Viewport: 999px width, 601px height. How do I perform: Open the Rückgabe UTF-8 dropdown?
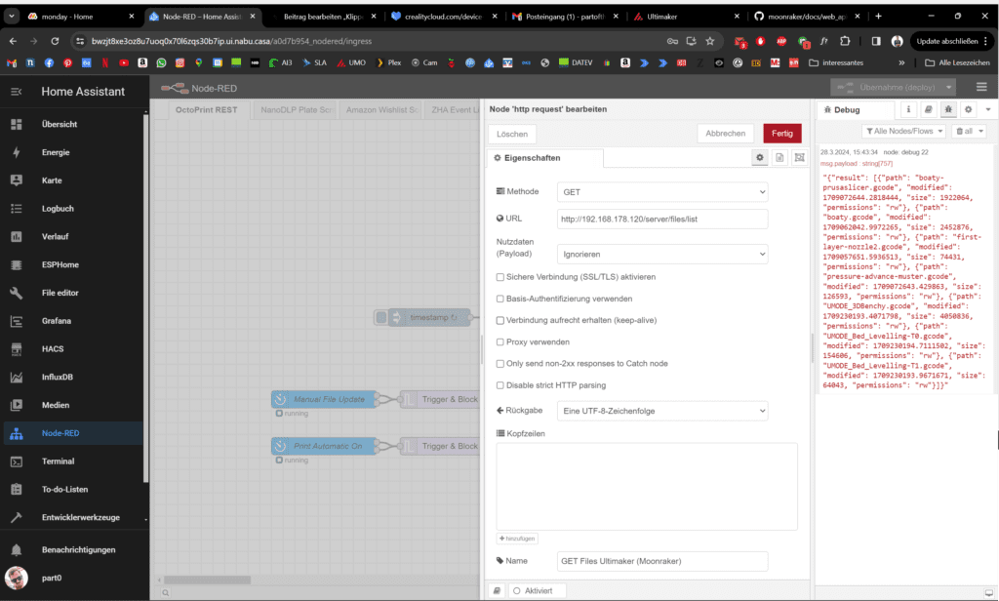pyautogui.click(x=662, y=411)
